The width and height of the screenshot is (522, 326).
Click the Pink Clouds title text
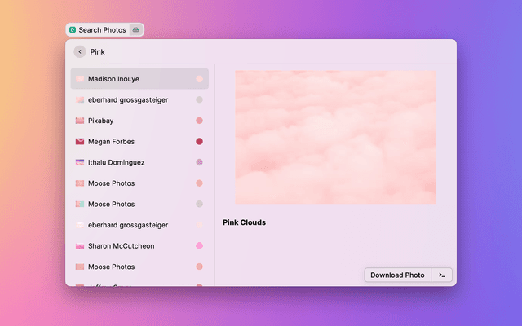(244, 222)
